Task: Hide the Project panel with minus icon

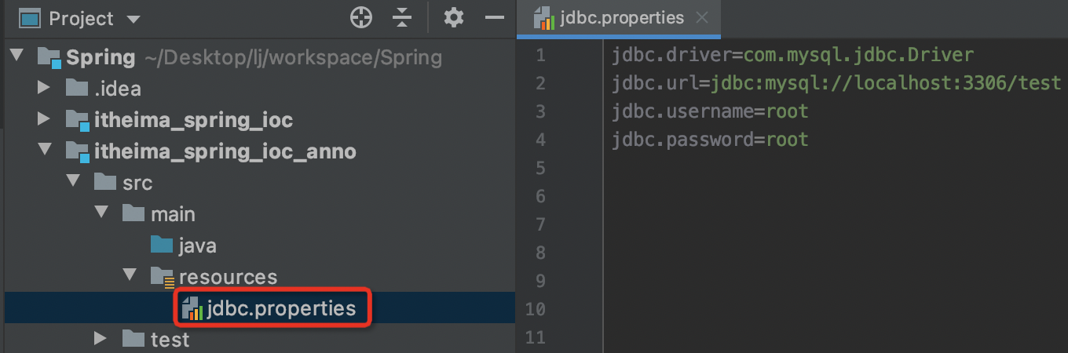Action: [x=494, y=17]
